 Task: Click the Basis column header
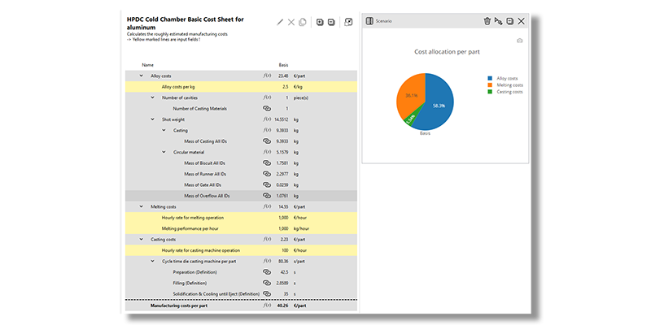tap(283, 64)
